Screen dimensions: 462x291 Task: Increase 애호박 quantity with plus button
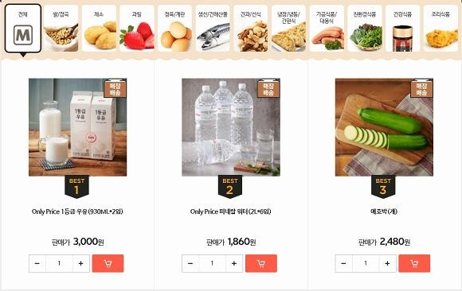point(387,263)
